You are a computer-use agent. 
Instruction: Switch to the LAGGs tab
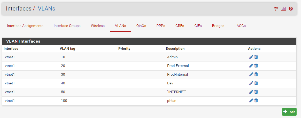click(x=240, y=26)
